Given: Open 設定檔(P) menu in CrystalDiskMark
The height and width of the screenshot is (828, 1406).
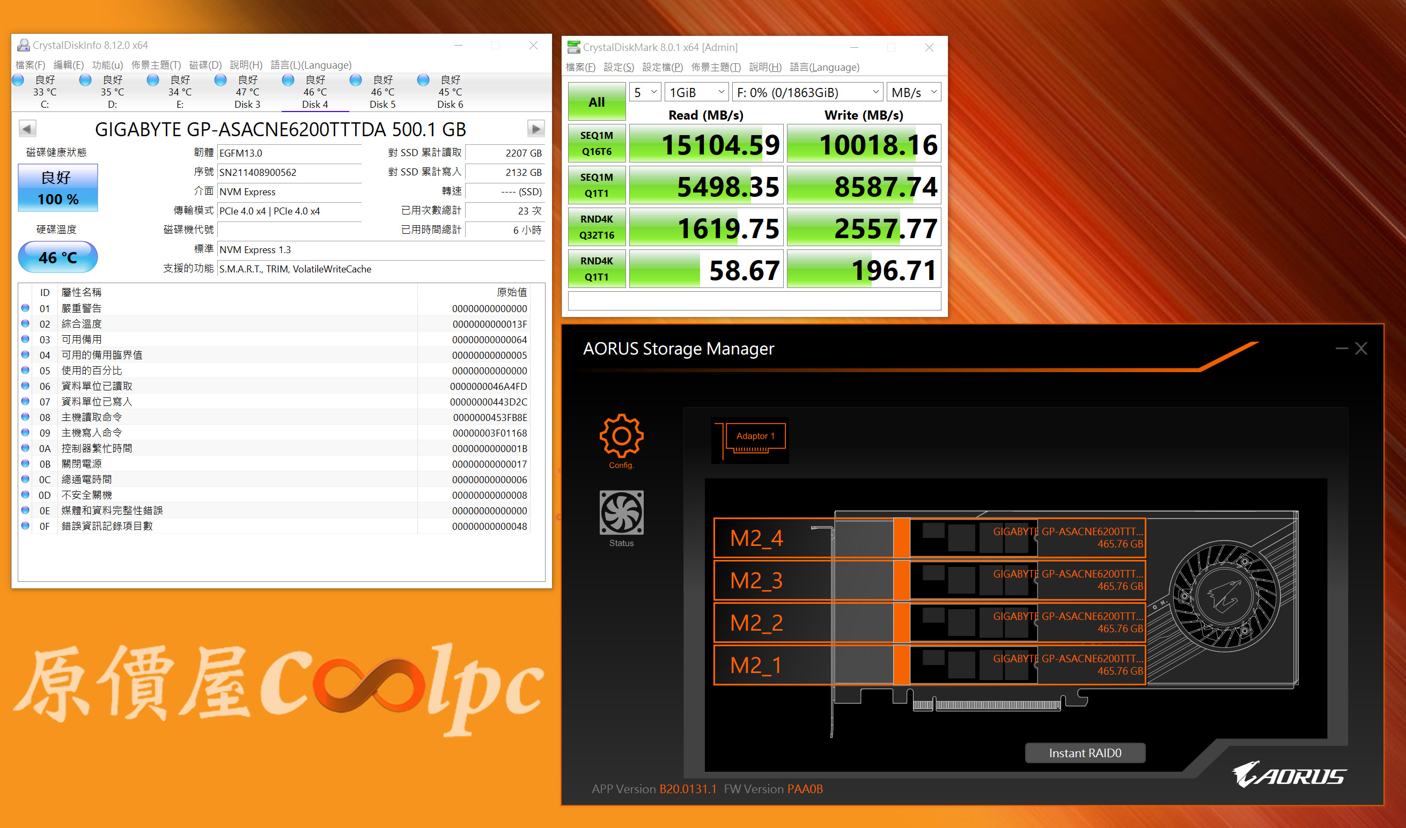Looking at the screenshot, I should pos(662,68).
